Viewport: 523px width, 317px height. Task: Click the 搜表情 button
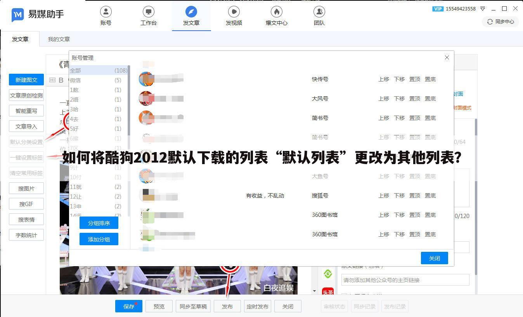pyautogui.click(x=26, y=220)
